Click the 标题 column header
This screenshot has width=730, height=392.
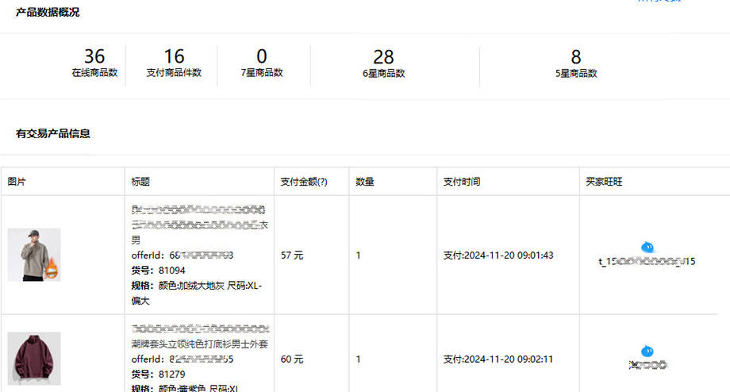click(140, 182)
